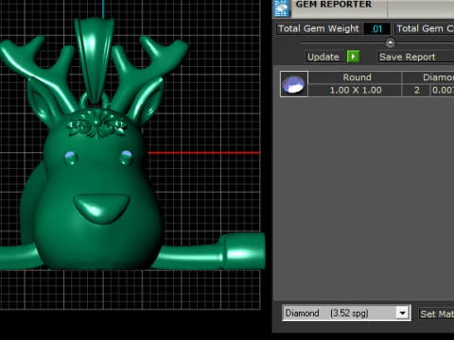Click the Gem Reporter panel icon

click(282, 8)
